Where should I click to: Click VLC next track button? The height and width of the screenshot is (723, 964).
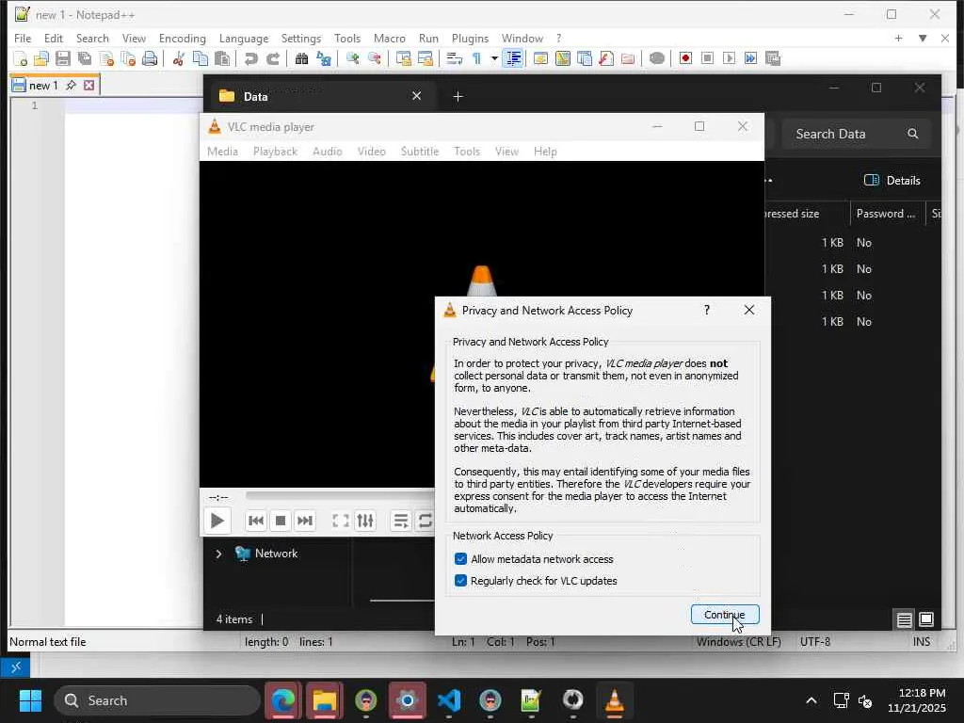[305, 521]
